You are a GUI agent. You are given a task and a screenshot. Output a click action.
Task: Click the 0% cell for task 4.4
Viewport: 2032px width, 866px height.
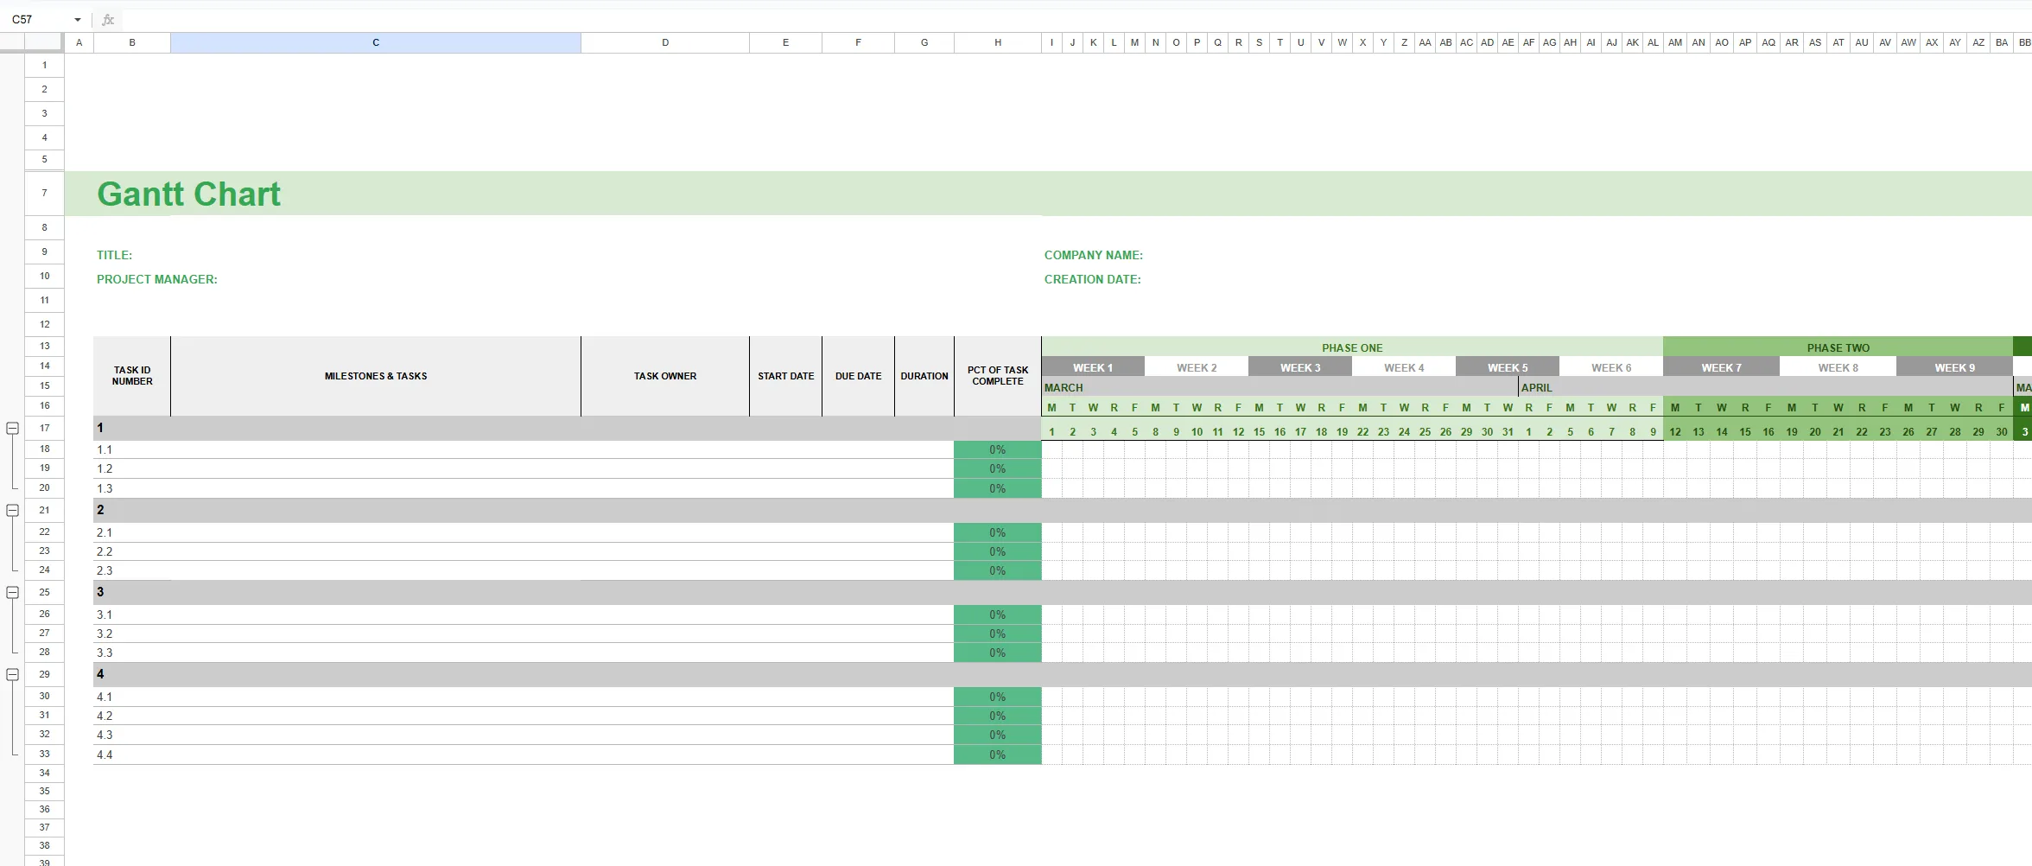coord(998,755)
